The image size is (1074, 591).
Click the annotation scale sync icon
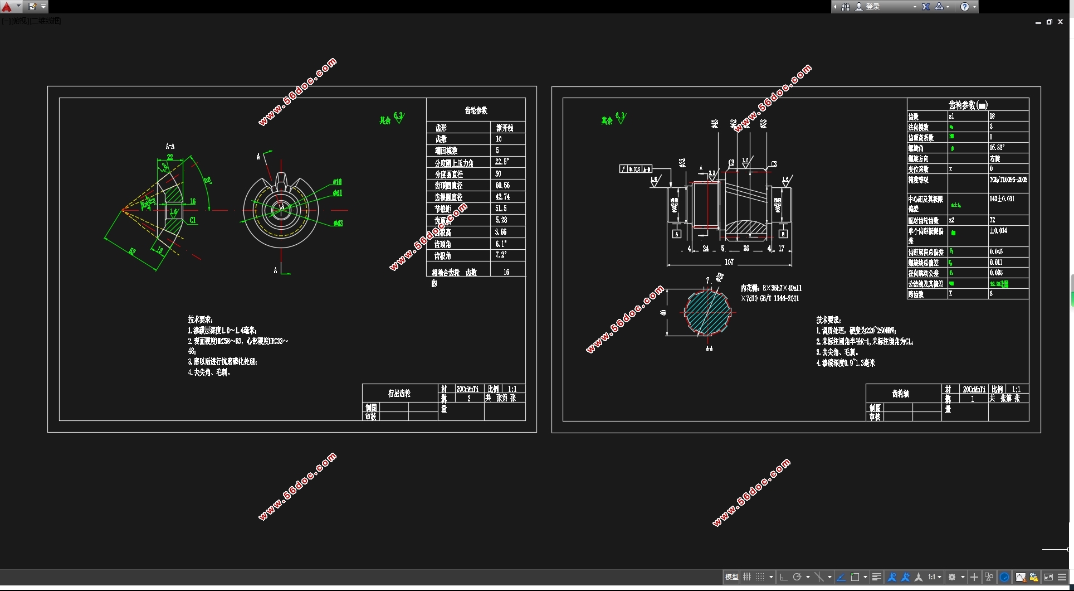point(919,577)
